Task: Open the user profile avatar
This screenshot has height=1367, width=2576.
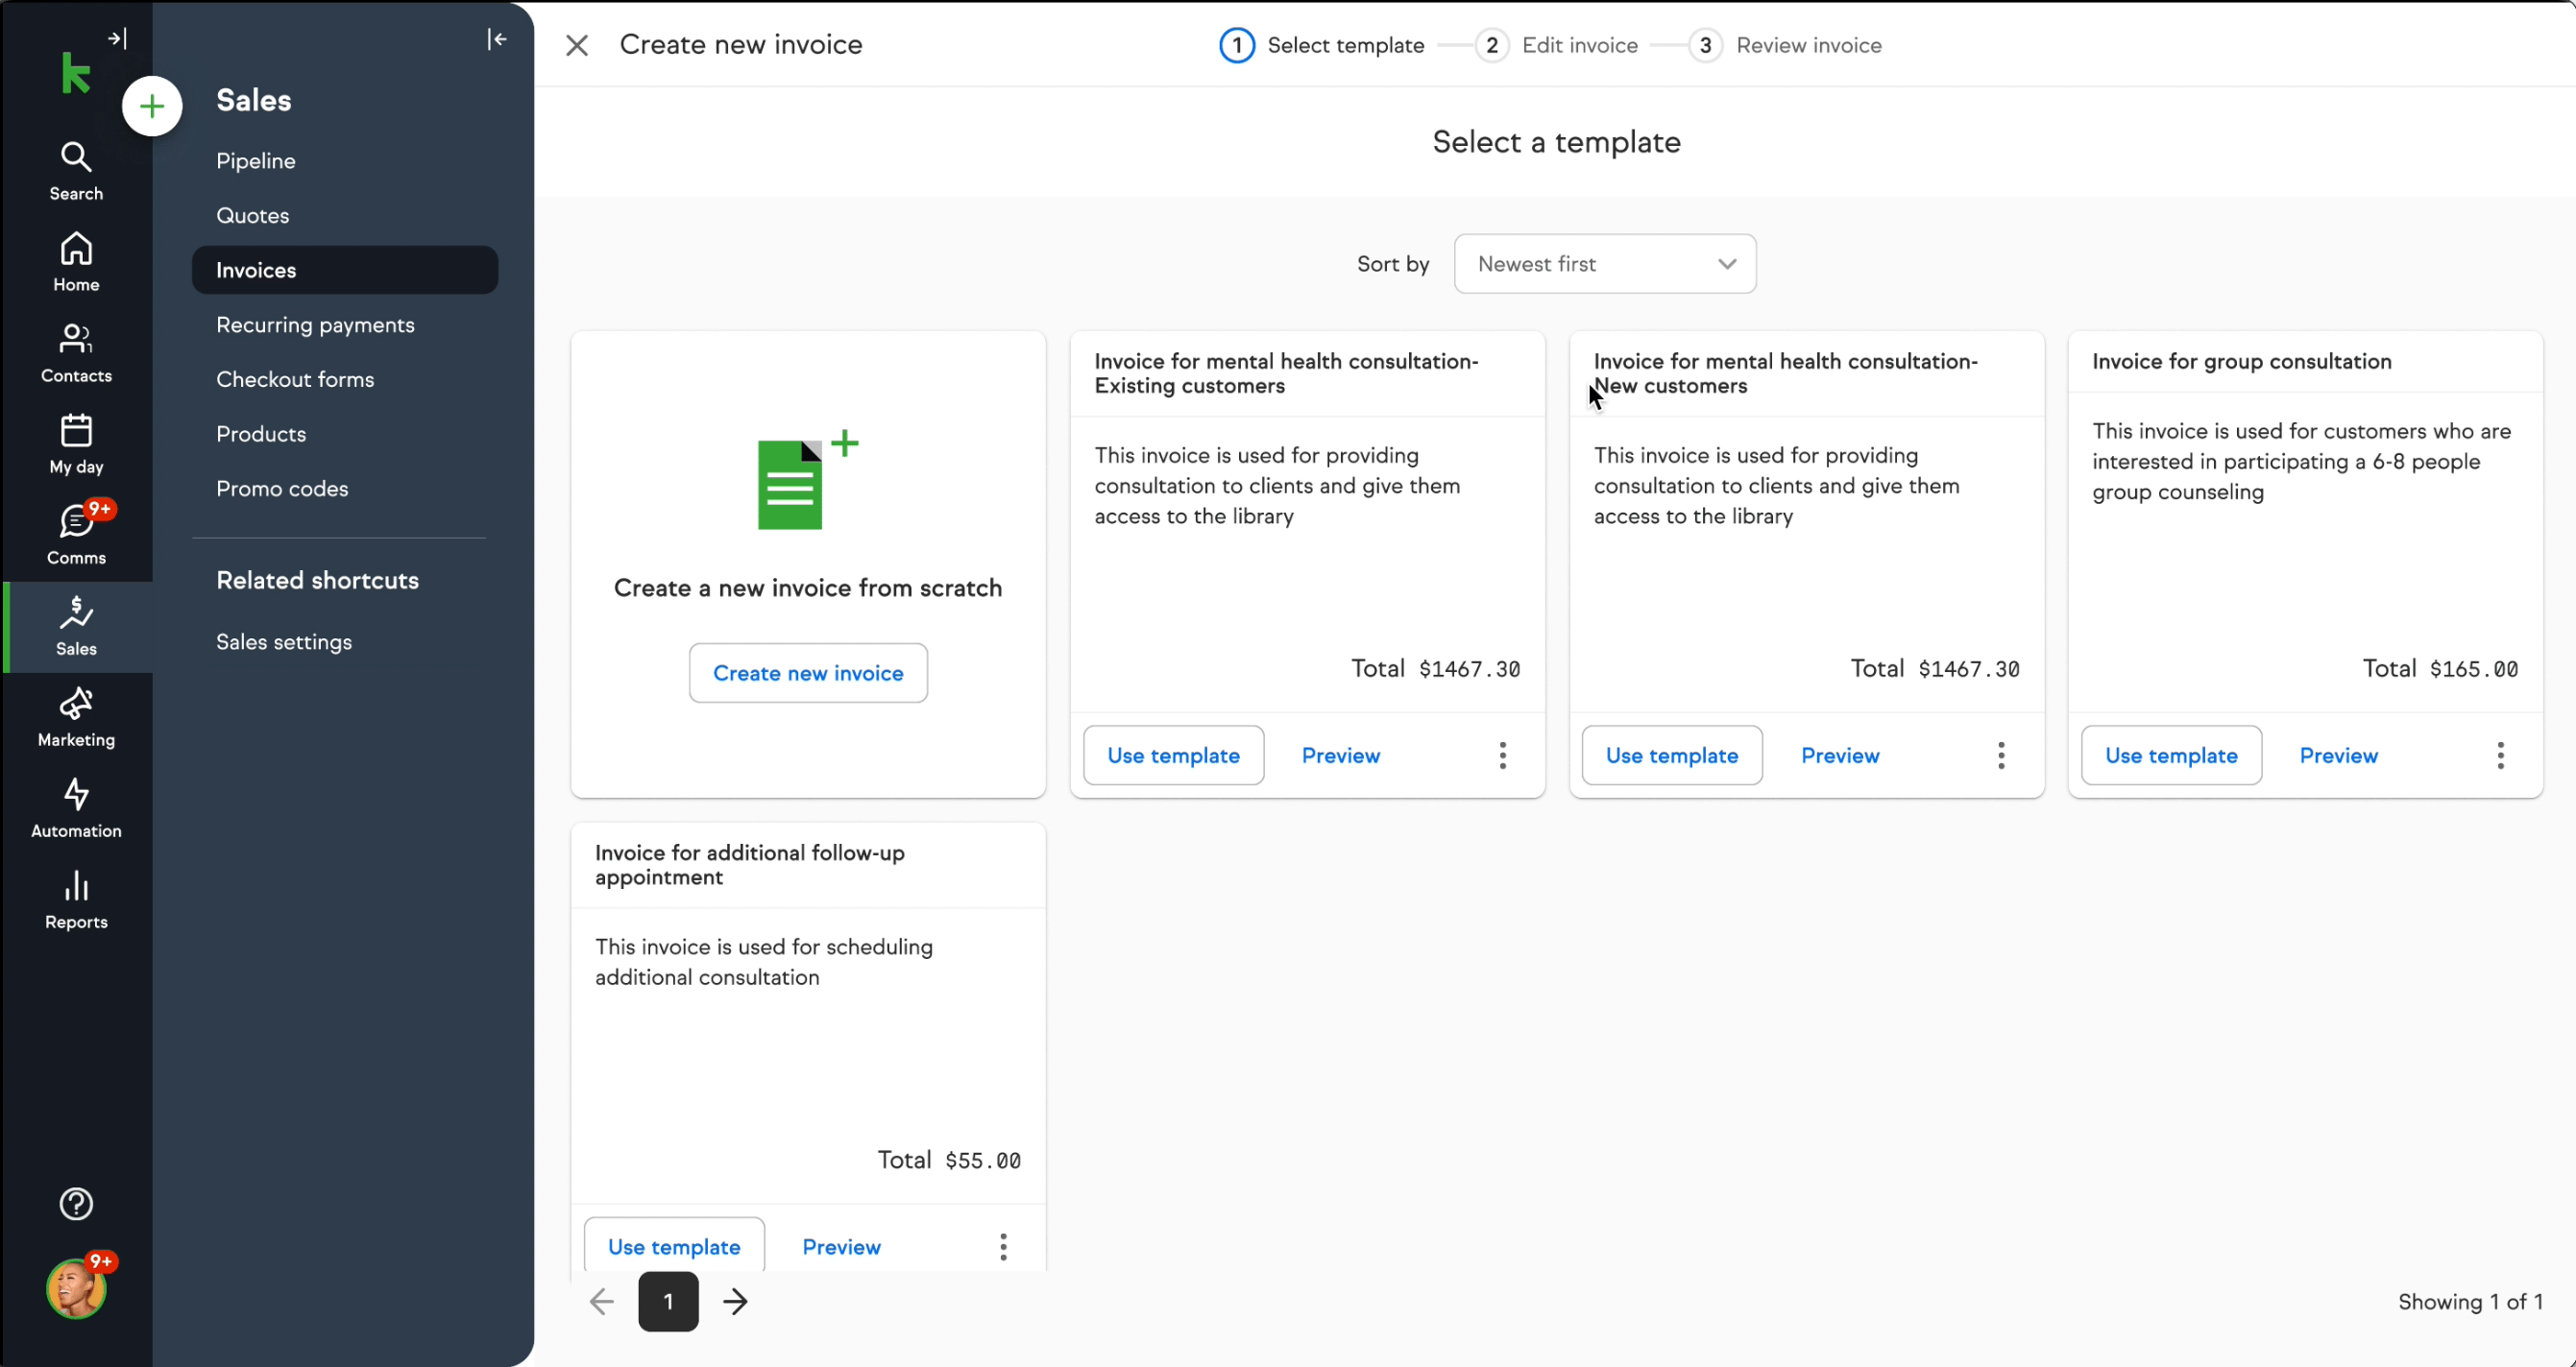Action: pyautogui.click(x=76, y=1289)
